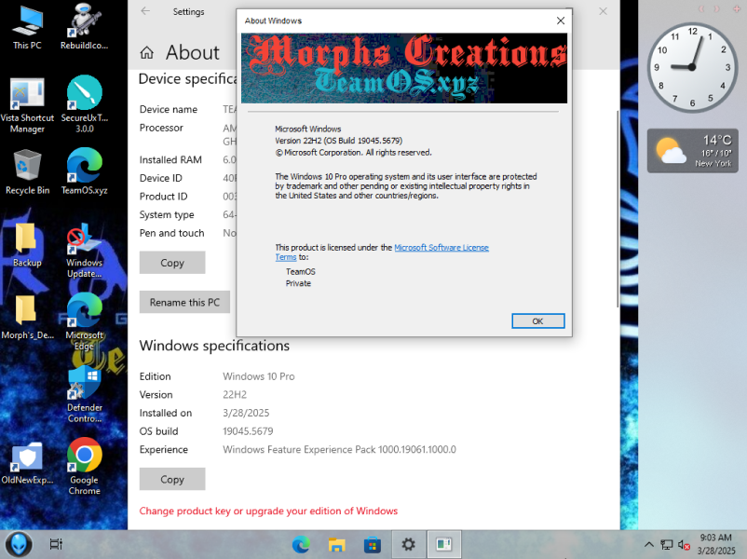Click the "Windows specifications" heading
This screenshot has width=747, height=559.
(x=214, y=346)
